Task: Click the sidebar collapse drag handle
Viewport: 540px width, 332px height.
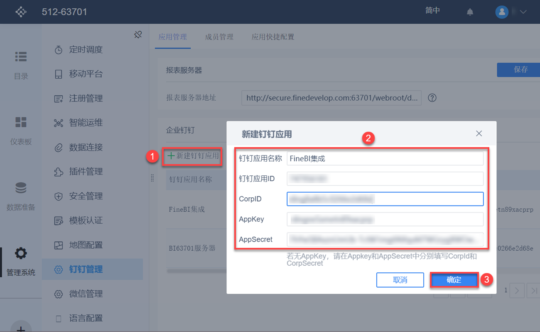Action: (152, 178)
